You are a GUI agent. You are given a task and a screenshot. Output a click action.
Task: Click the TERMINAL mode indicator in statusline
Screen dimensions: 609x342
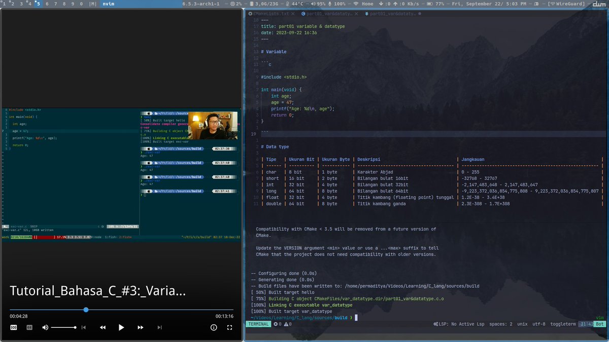258,324
